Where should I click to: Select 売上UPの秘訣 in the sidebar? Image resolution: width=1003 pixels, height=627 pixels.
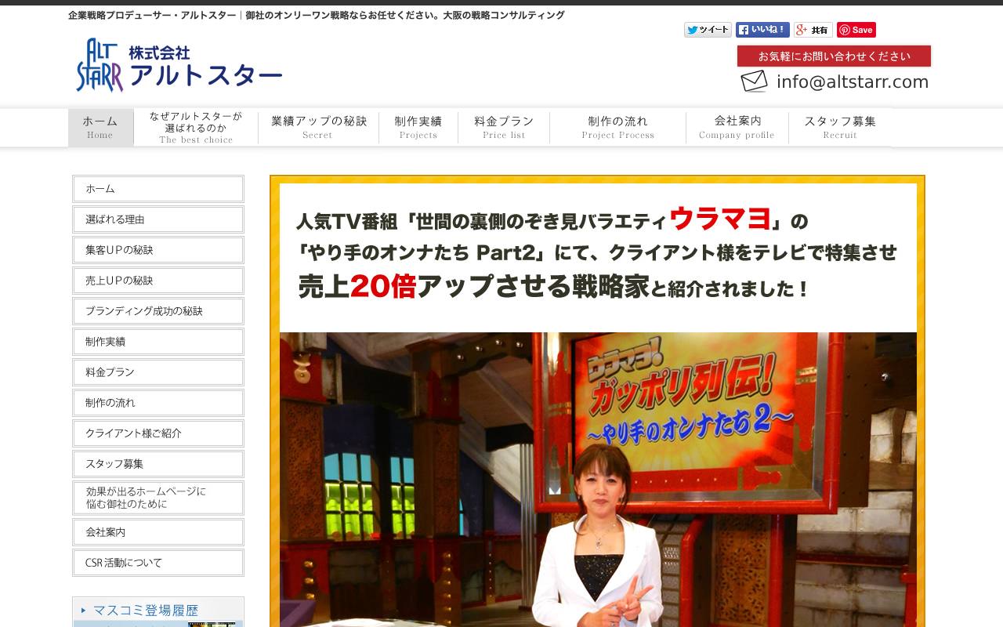(x=158, y=281)
